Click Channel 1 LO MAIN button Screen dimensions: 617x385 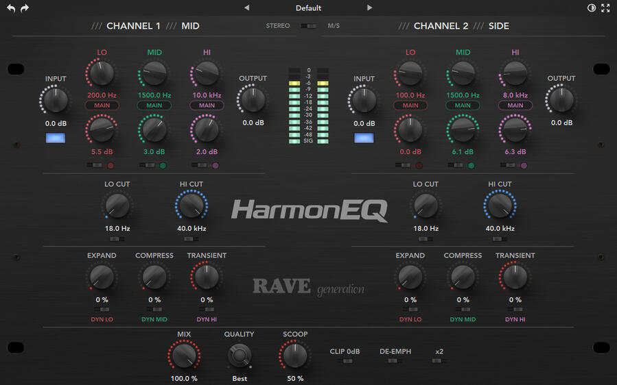click(x=102, y=105)
